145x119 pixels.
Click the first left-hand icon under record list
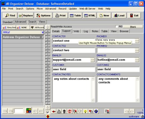tap(5, 111)
